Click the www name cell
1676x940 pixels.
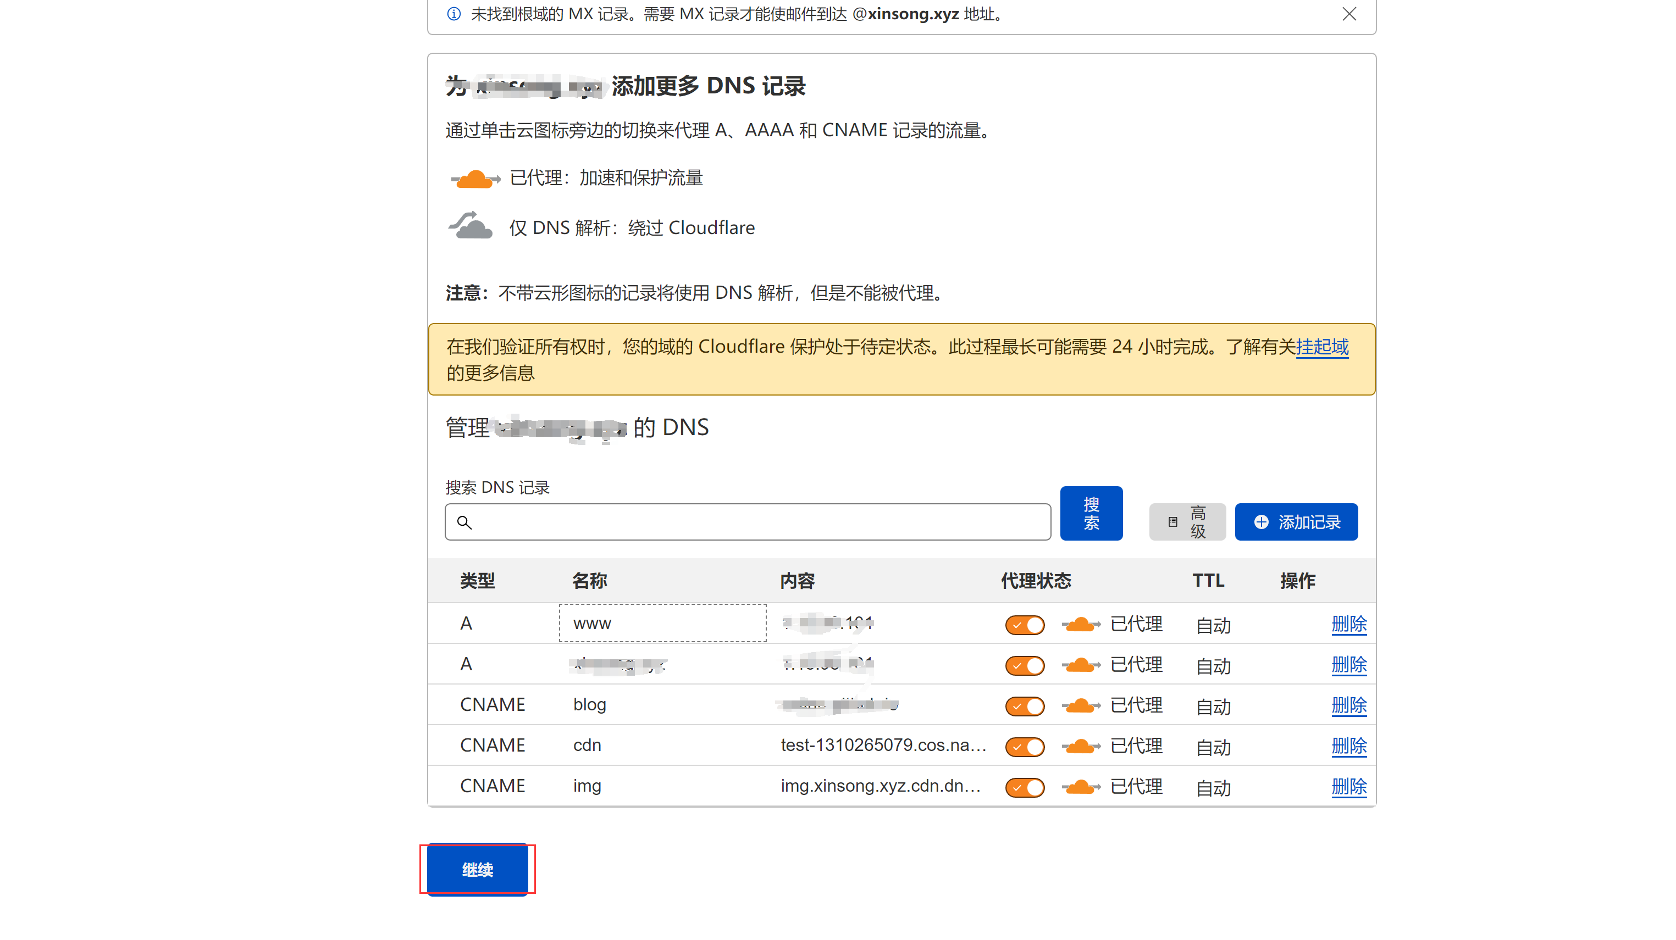point(662,623)
